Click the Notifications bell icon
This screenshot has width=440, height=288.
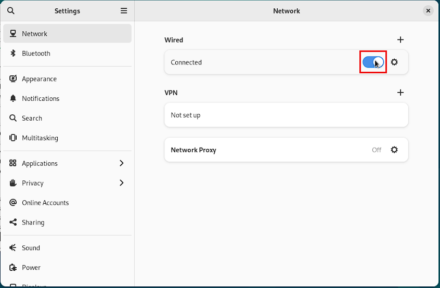(x=13, y=99)
